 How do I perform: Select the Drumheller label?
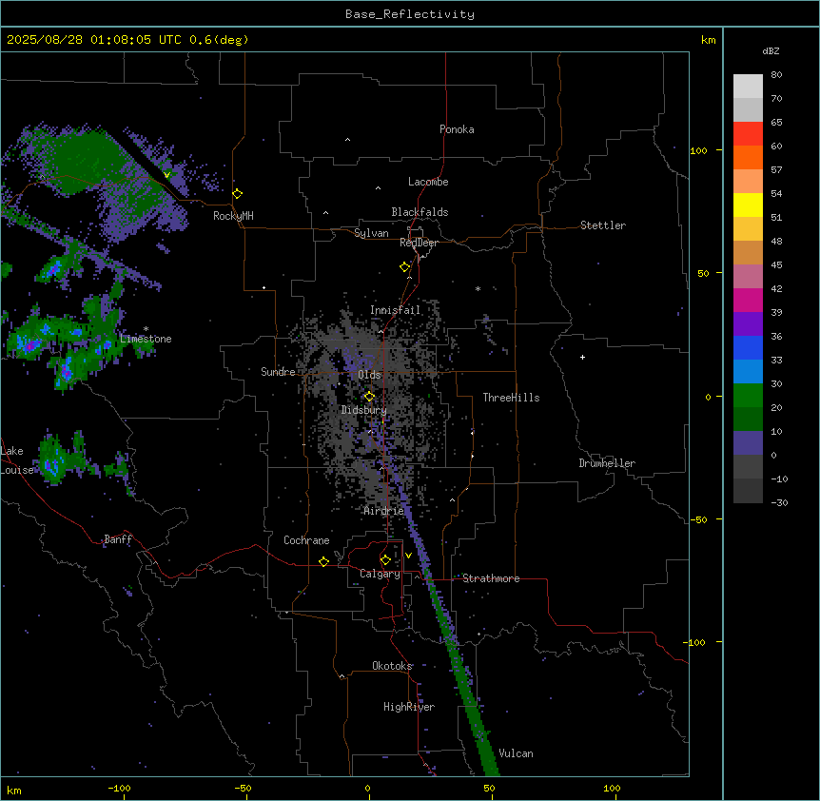click(x=607, y=463)
